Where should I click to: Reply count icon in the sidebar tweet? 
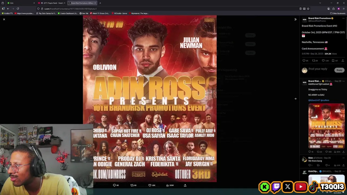point(304,61)
